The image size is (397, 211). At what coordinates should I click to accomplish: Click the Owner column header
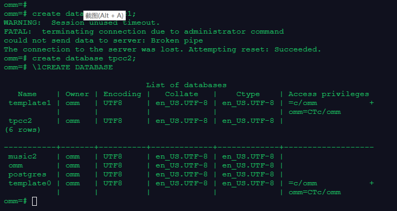click(77, 94)
